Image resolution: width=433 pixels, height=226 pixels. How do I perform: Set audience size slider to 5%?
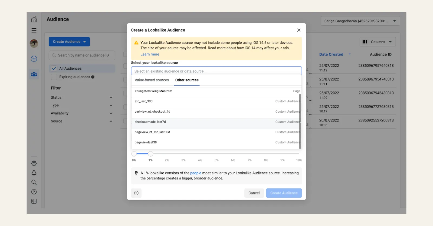216,154
